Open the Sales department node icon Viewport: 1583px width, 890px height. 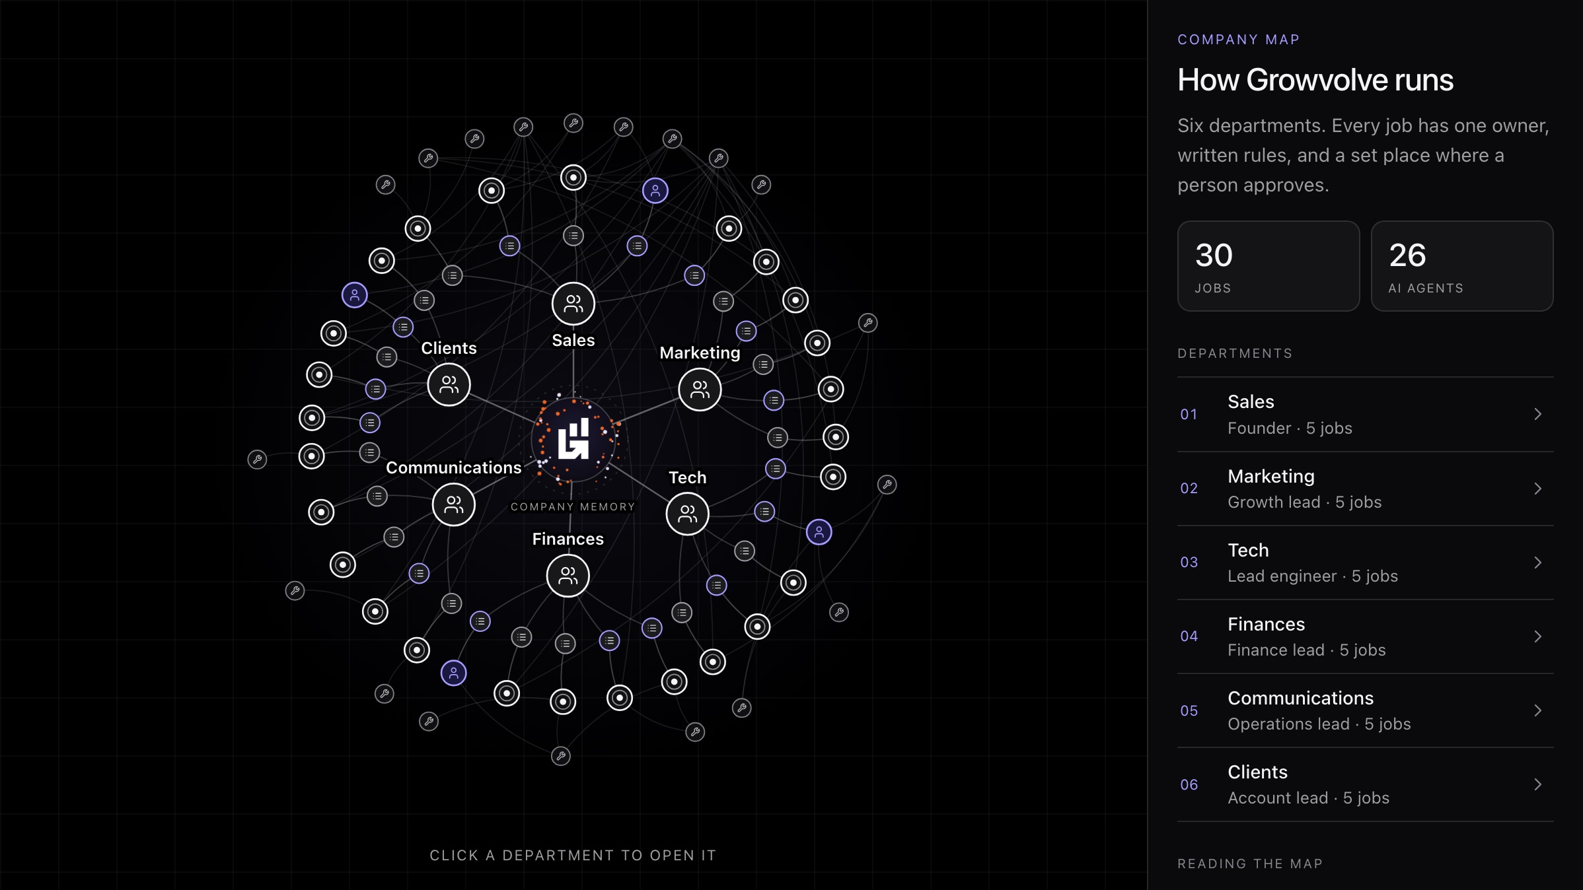coord(573,304)
